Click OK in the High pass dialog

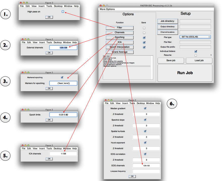click(x=49, y=17)
